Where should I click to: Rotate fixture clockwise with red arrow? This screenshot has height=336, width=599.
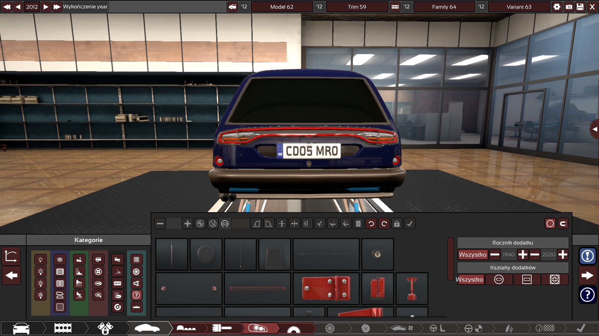384,223
